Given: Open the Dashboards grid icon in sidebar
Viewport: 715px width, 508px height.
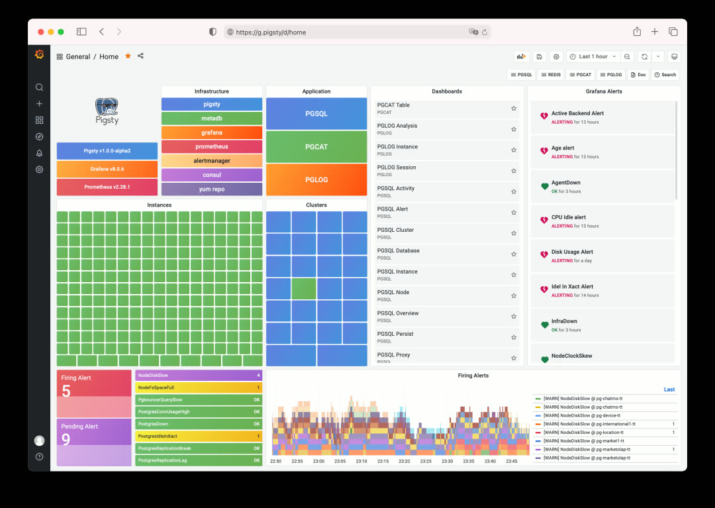Looking at the screenshot, I should click(x=39, y=120).
